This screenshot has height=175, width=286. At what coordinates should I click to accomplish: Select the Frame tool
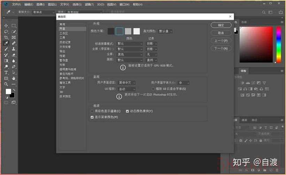[14, 37]
